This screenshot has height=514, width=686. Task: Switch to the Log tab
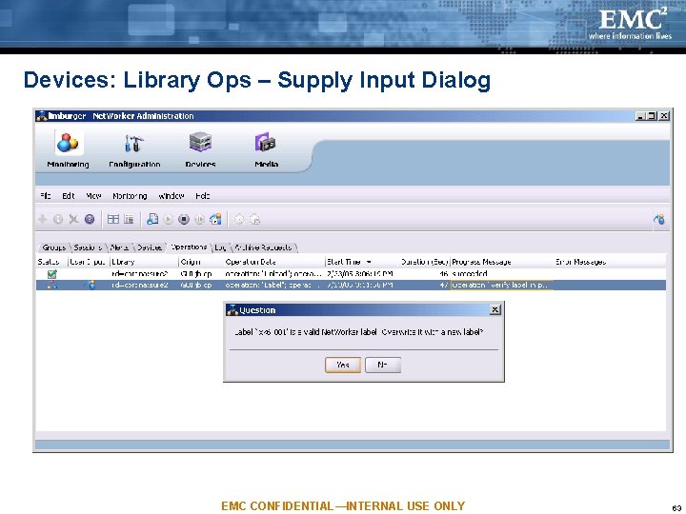[x=220, y=247]
